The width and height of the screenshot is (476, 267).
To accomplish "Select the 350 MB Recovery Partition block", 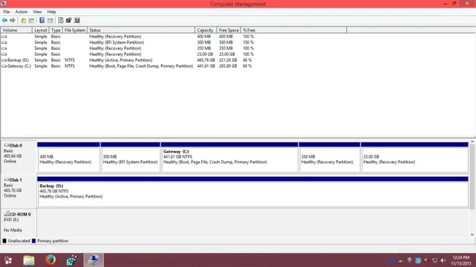I will pos(330,157).
